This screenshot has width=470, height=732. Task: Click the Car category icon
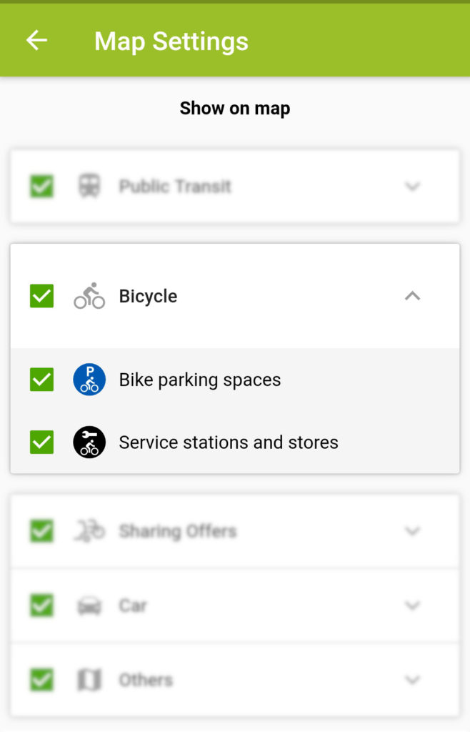[89, 606]
